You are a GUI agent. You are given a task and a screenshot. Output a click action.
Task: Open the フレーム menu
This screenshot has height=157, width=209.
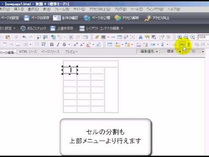point(62,9)
